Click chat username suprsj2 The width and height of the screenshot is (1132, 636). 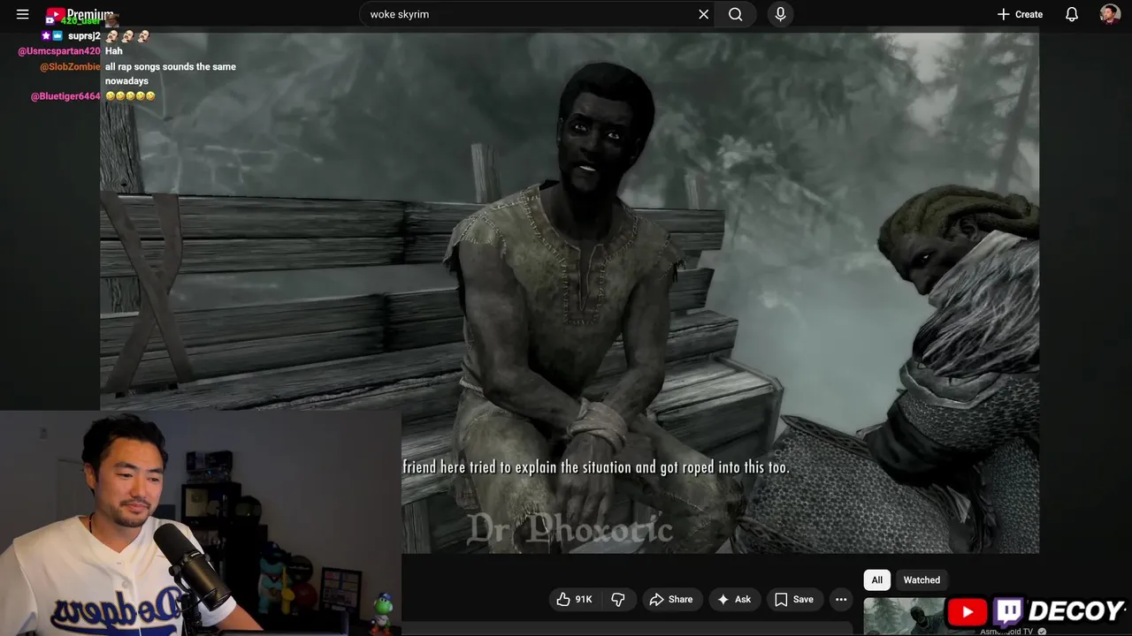[x=84, y=36]
